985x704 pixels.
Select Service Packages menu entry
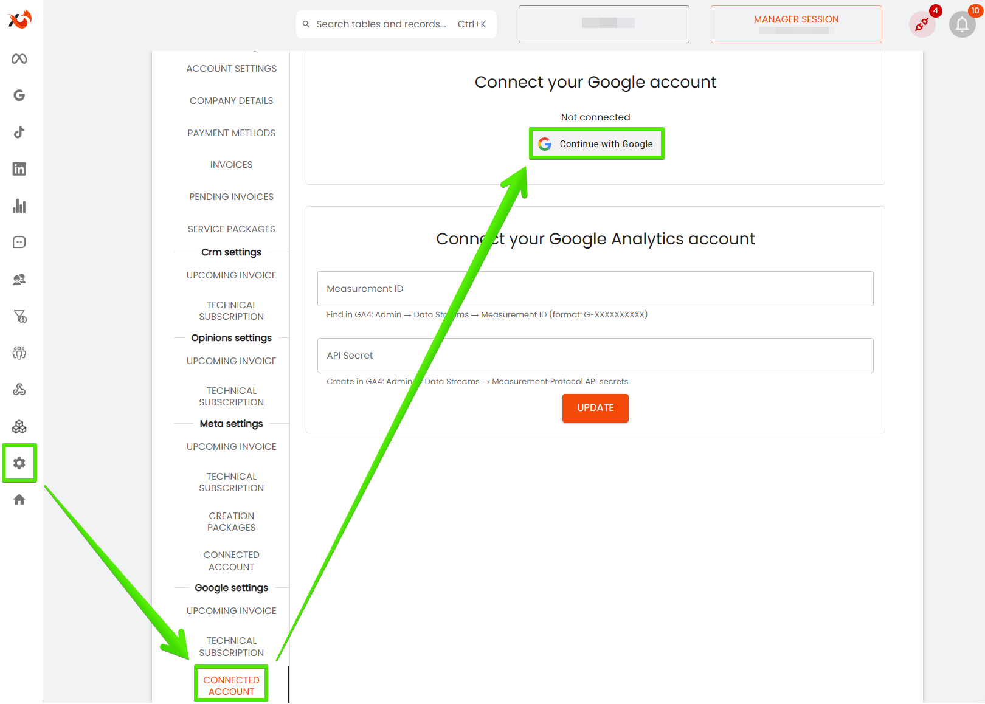[231, 229]
